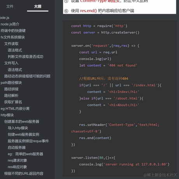This screenshot has height=179, width=179.
Task: Select 语法格式 under 文件写入
Action: [x=15, y=70]
